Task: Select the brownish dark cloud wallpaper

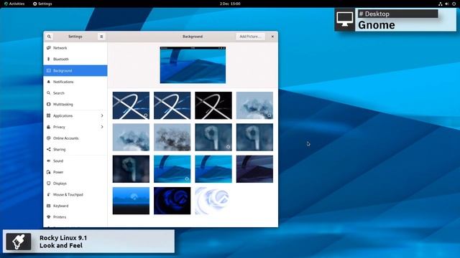Action: [172, 137]
